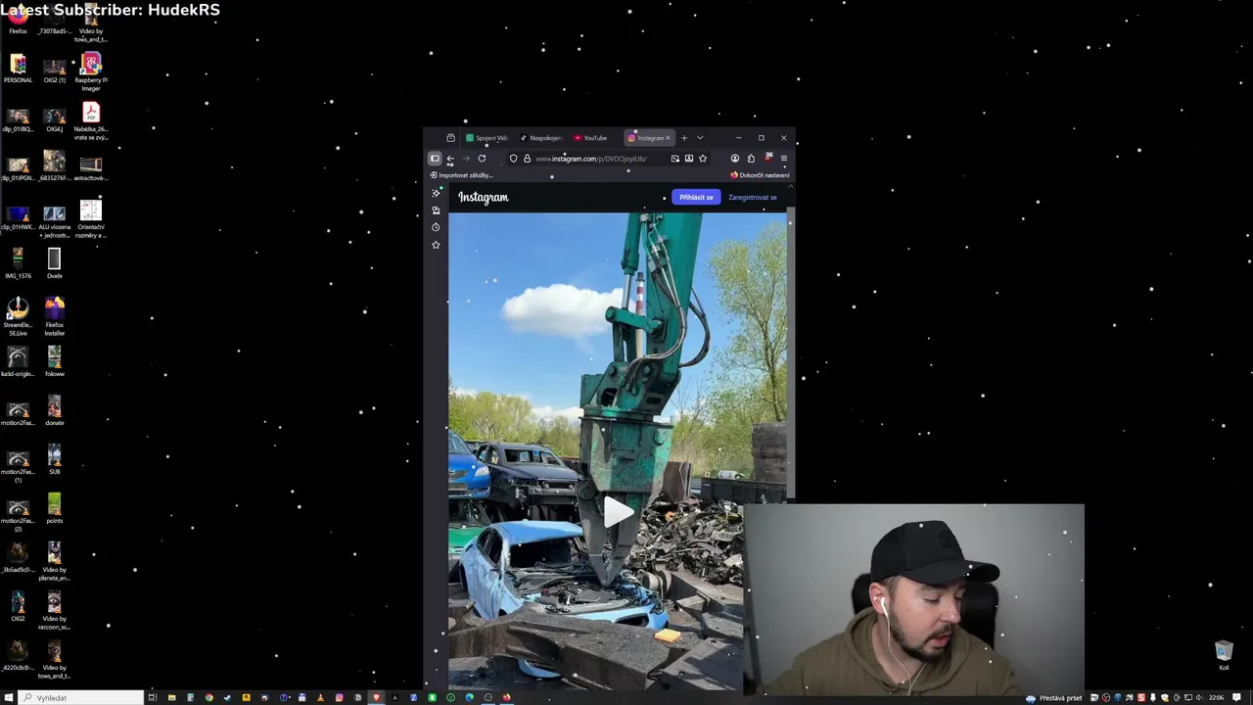Open the tracking protection shield icon

coord(513,159)
